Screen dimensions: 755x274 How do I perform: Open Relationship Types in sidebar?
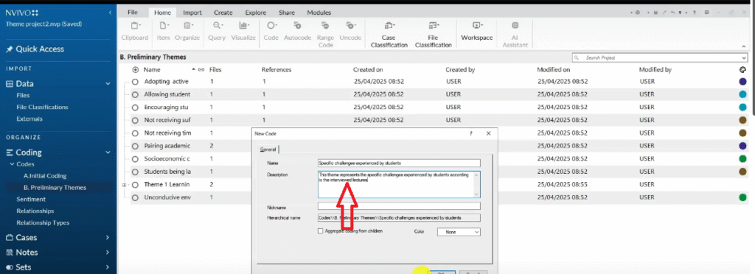point(43,222)
